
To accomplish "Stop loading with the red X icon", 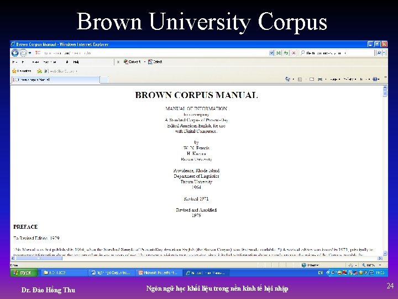I will tap(294, 53).
